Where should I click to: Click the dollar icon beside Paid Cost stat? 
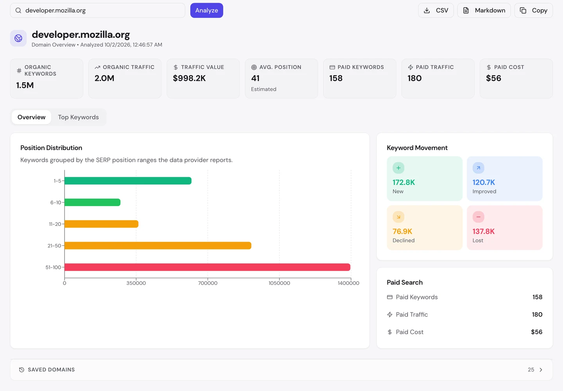click(x=489, y=68)
